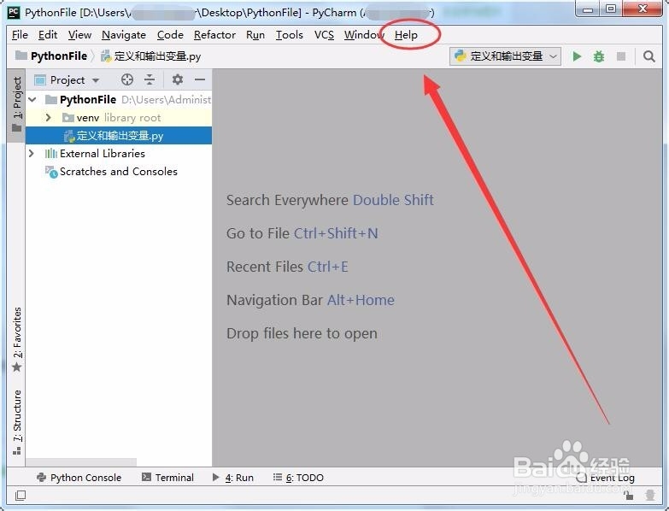Open the Python Console tool window

(x=79, y=478)
